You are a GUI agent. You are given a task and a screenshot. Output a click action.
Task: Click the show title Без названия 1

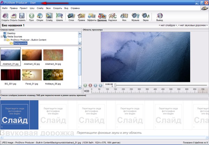tap(13, 25)
